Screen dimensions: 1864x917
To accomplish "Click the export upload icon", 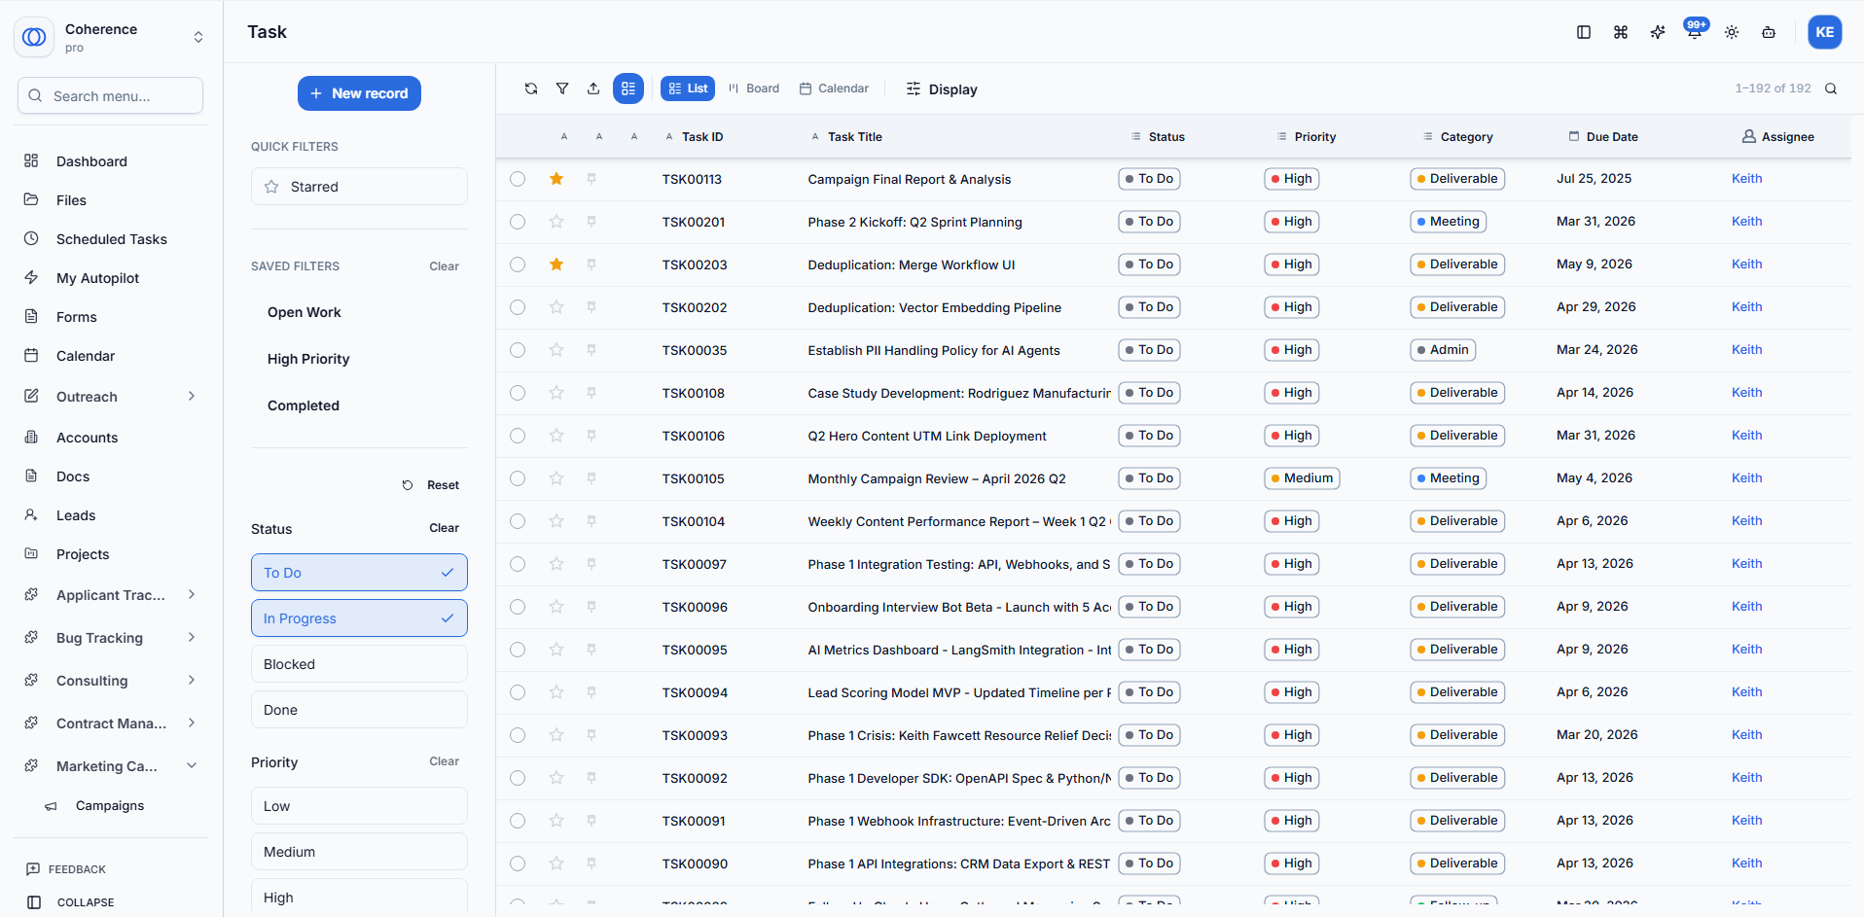I will (x=593, y=88).
